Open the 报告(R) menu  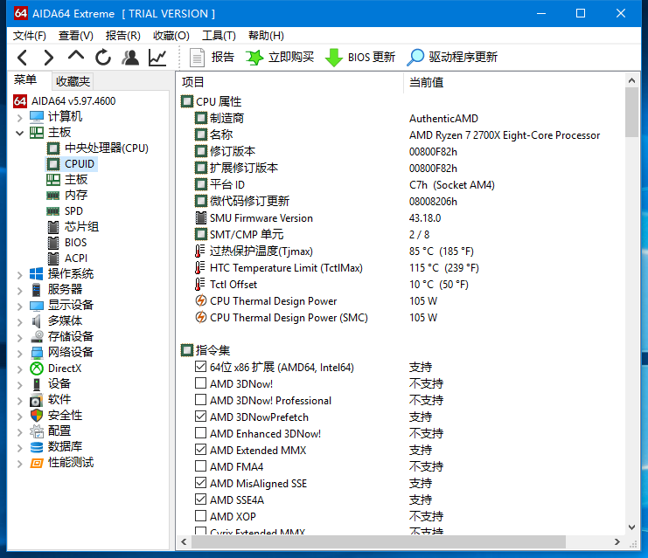click(x=122, y=36)
